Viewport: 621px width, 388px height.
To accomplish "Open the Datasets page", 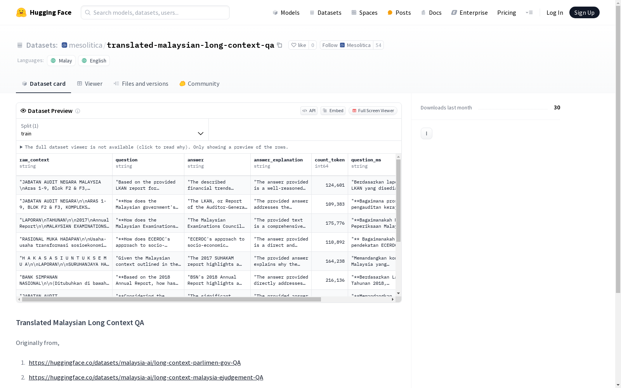I will tap(325, 12).
